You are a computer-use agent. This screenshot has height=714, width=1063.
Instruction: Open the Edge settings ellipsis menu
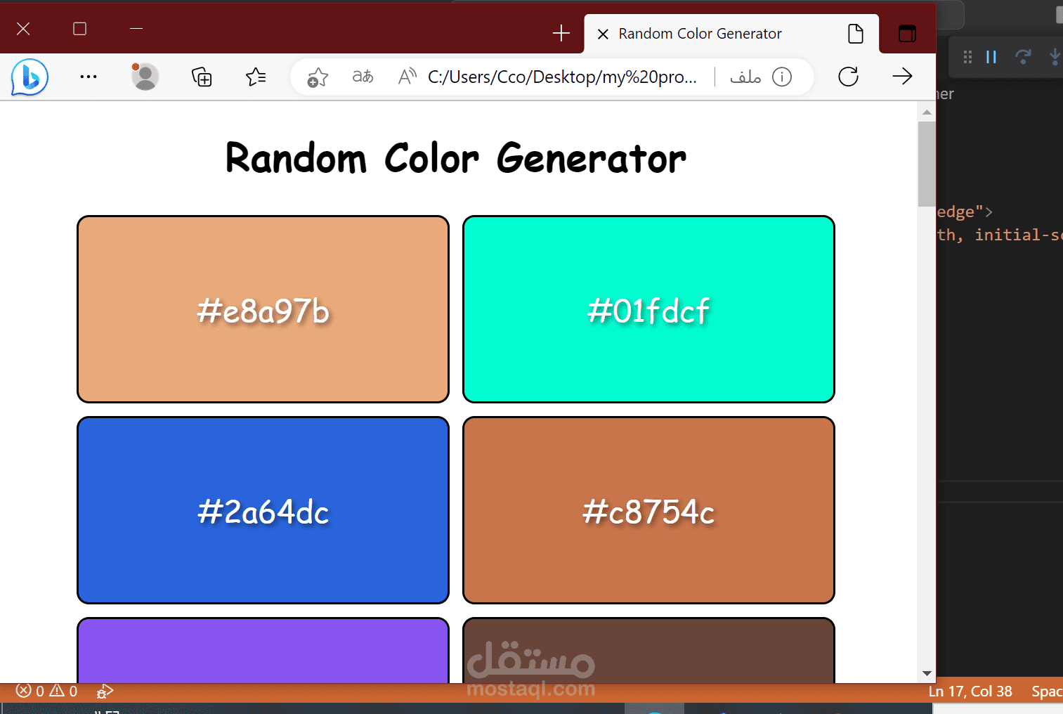[89, 77]
